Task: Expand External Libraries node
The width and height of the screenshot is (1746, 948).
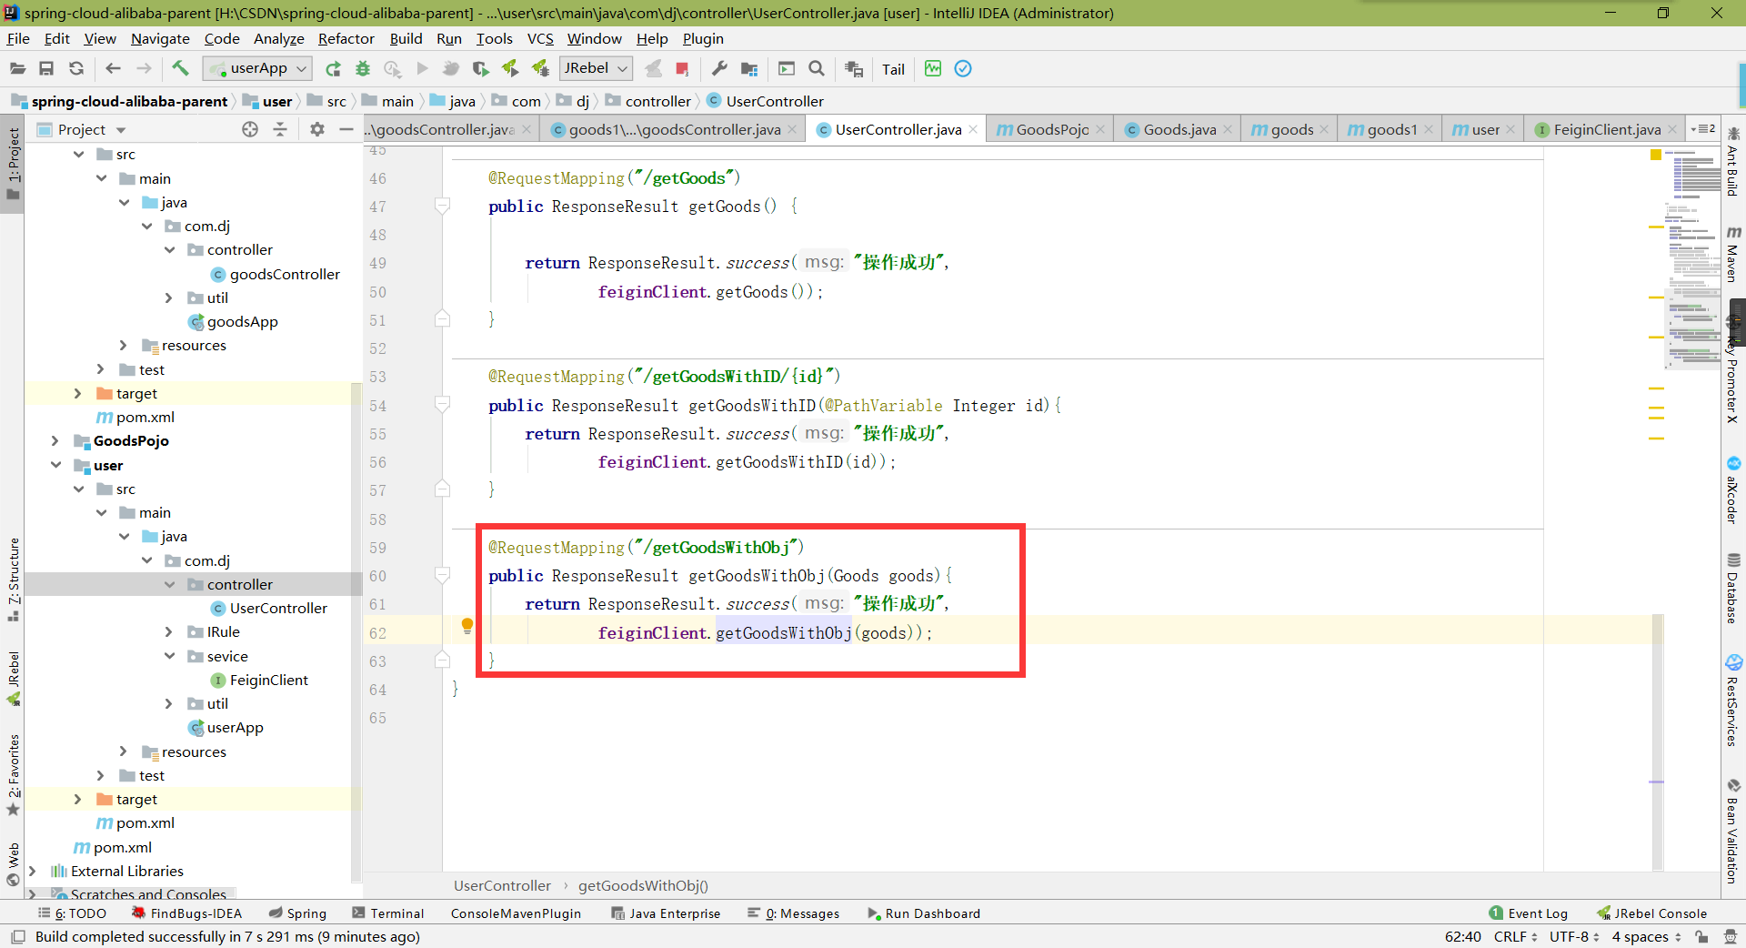Action: coord(33,871)
